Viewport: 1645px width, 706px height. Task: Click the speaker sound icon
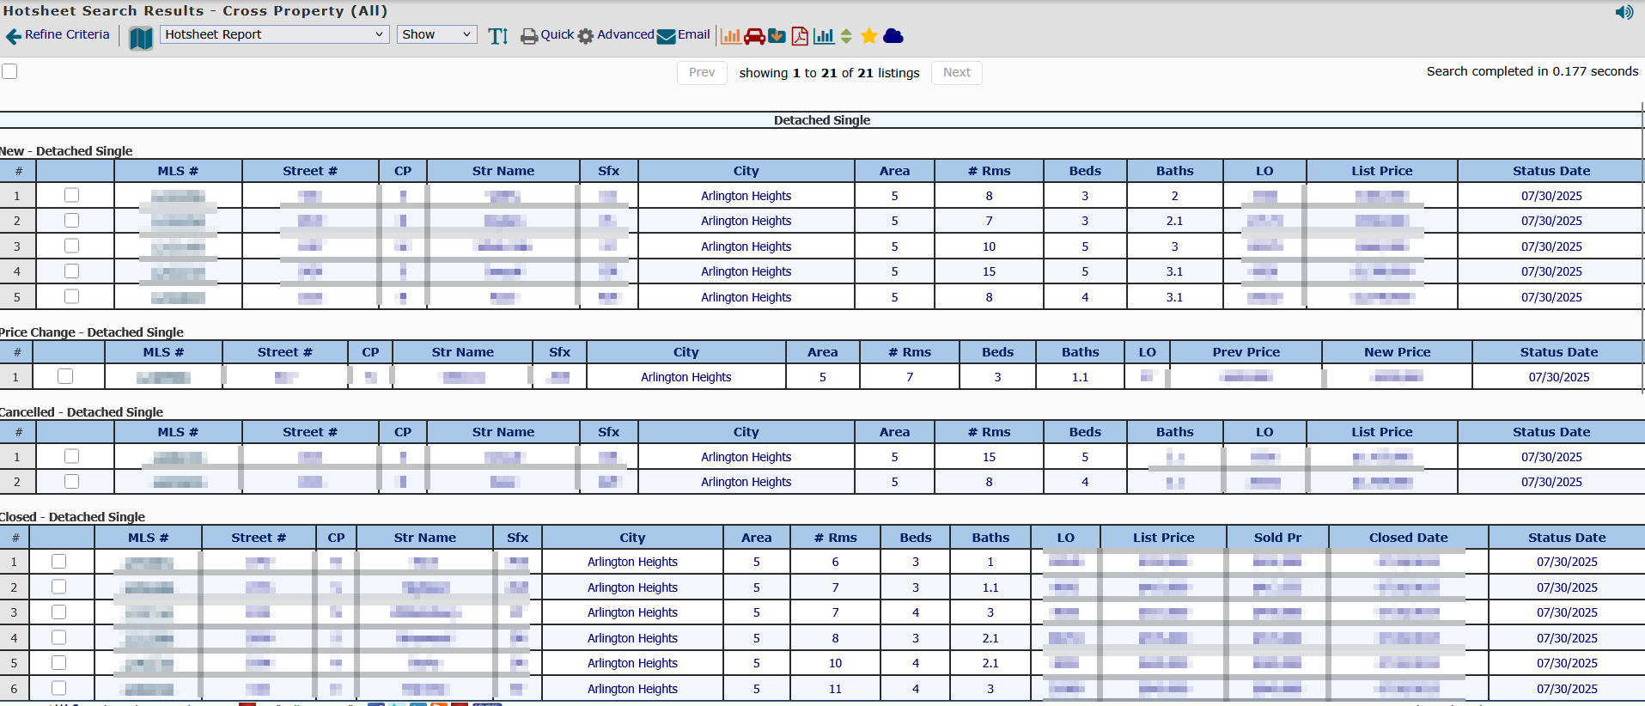(1624, 12)
